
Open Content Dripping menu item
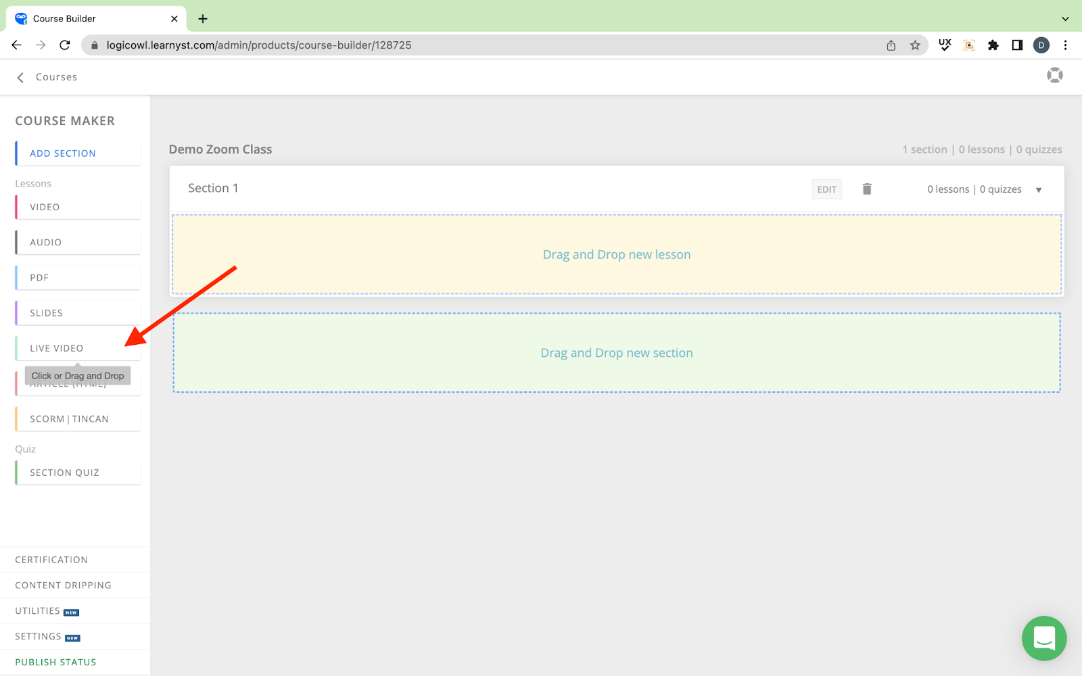pyautogui.click(x=63, y=585)
